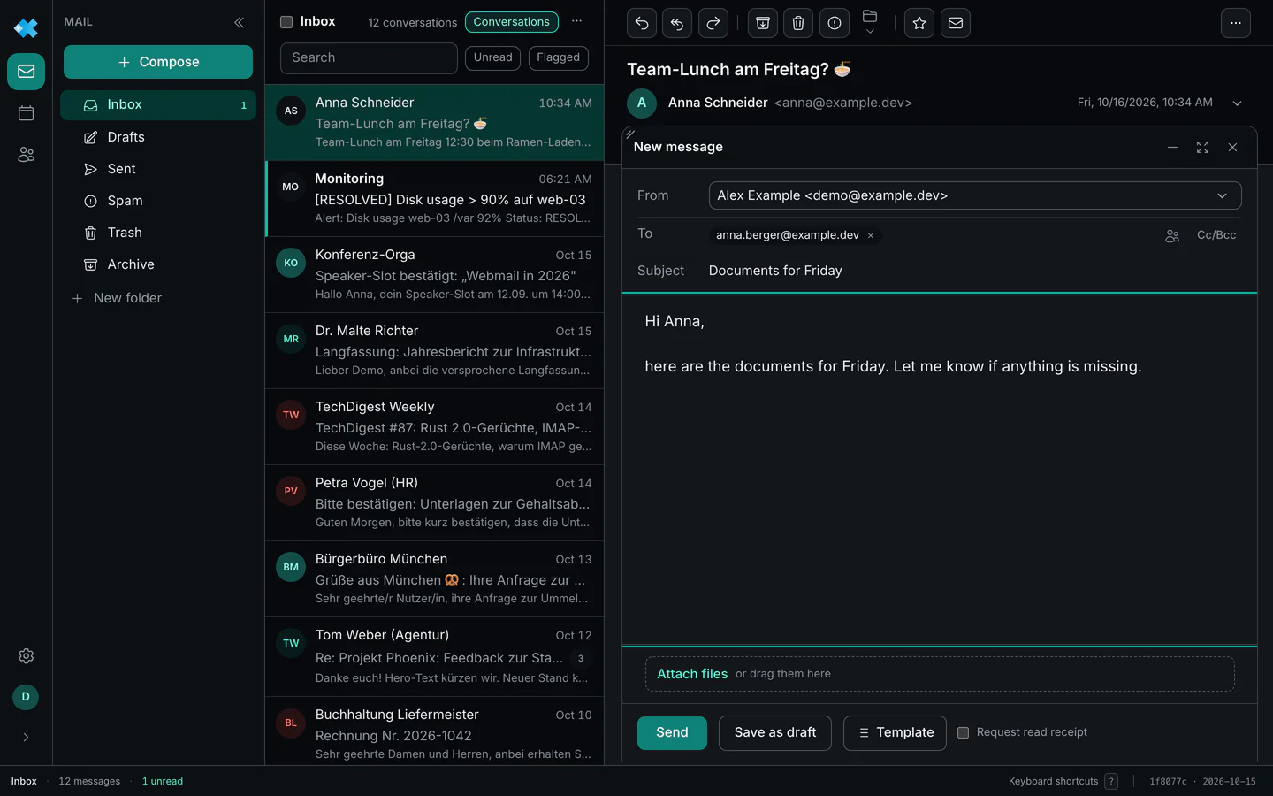
Task: Mark the message as spam via the toolbar
Action: tap(835, 23)
